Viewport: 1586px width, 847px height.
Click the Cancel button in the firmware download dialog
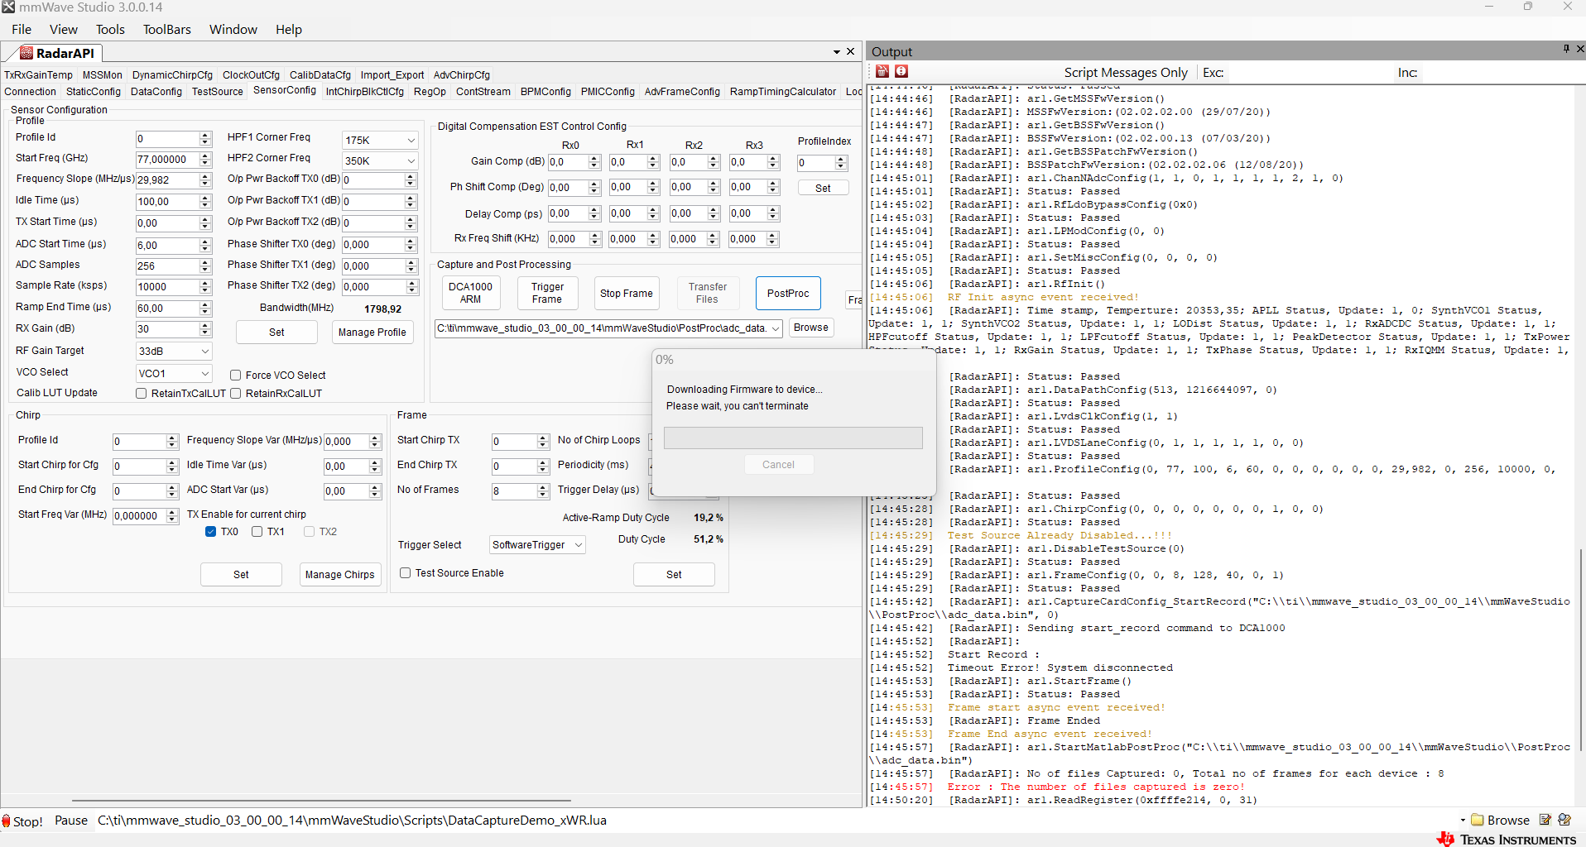tap(778, 465)
